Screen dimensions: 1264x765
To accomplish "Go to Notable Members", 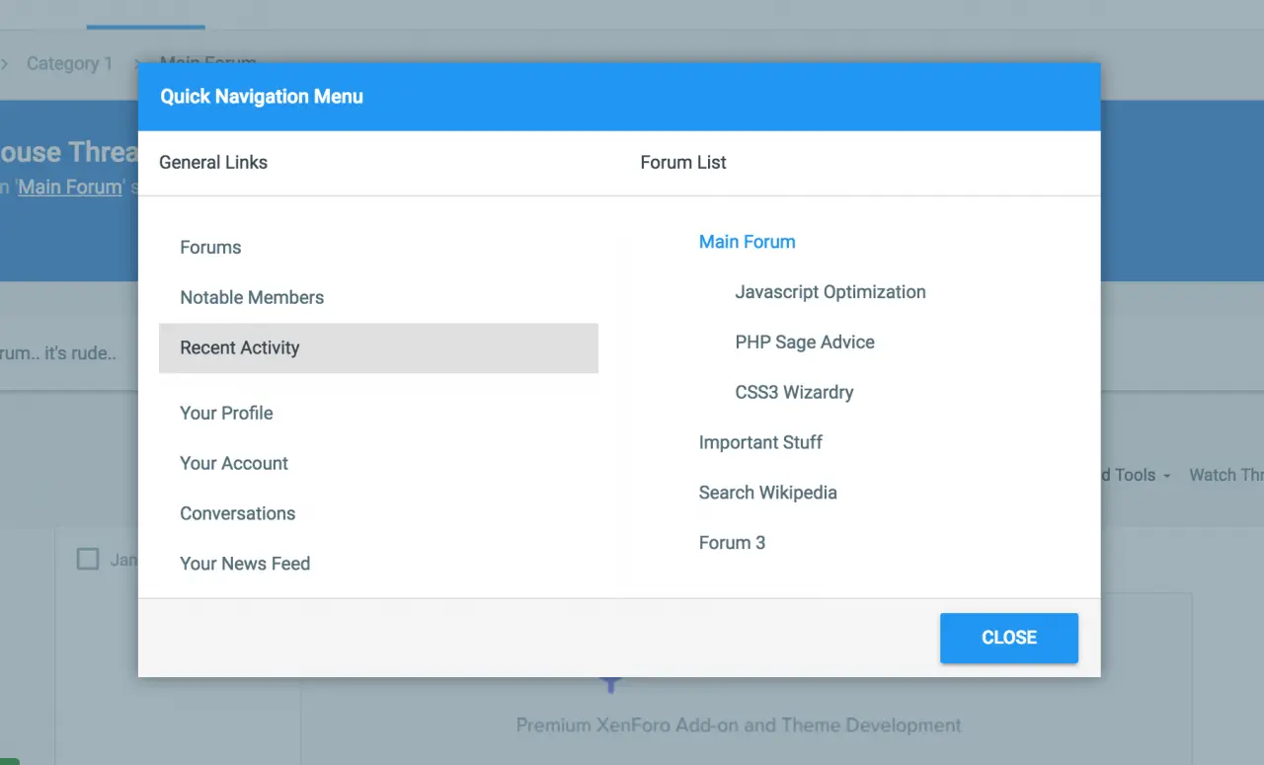I will click(x=252, y=298).
